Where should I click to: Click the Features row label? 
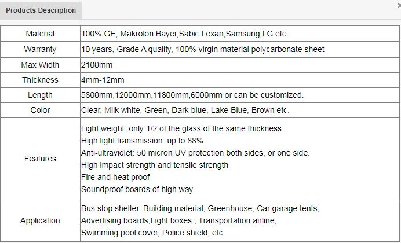(x=40, y=159)
